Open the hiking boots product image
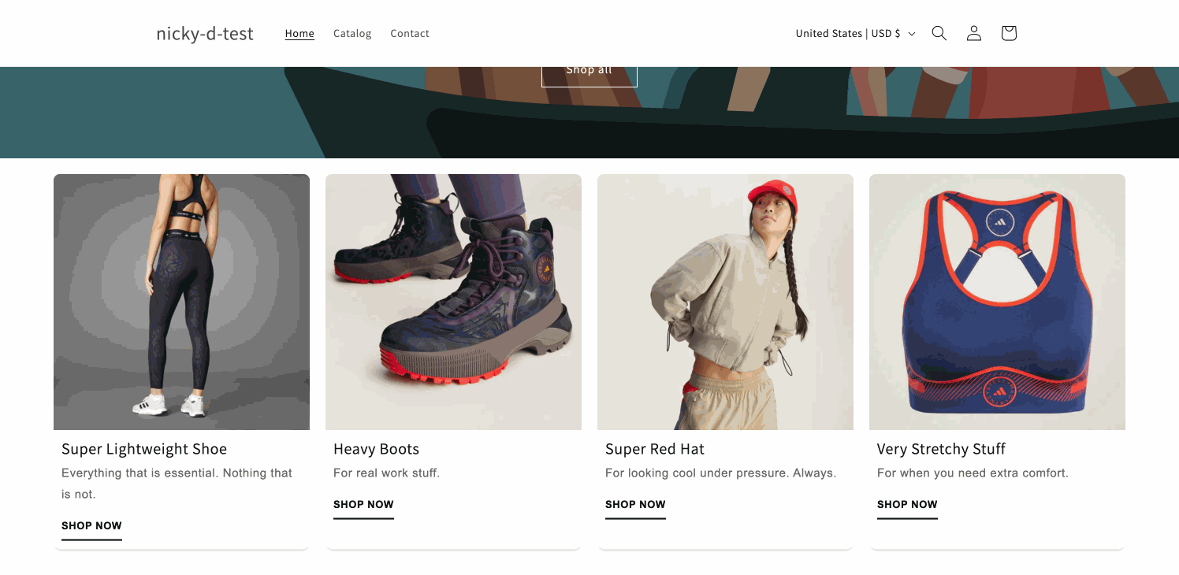The width and height of the screenshot is (1179, 575). tap(453, 302)
